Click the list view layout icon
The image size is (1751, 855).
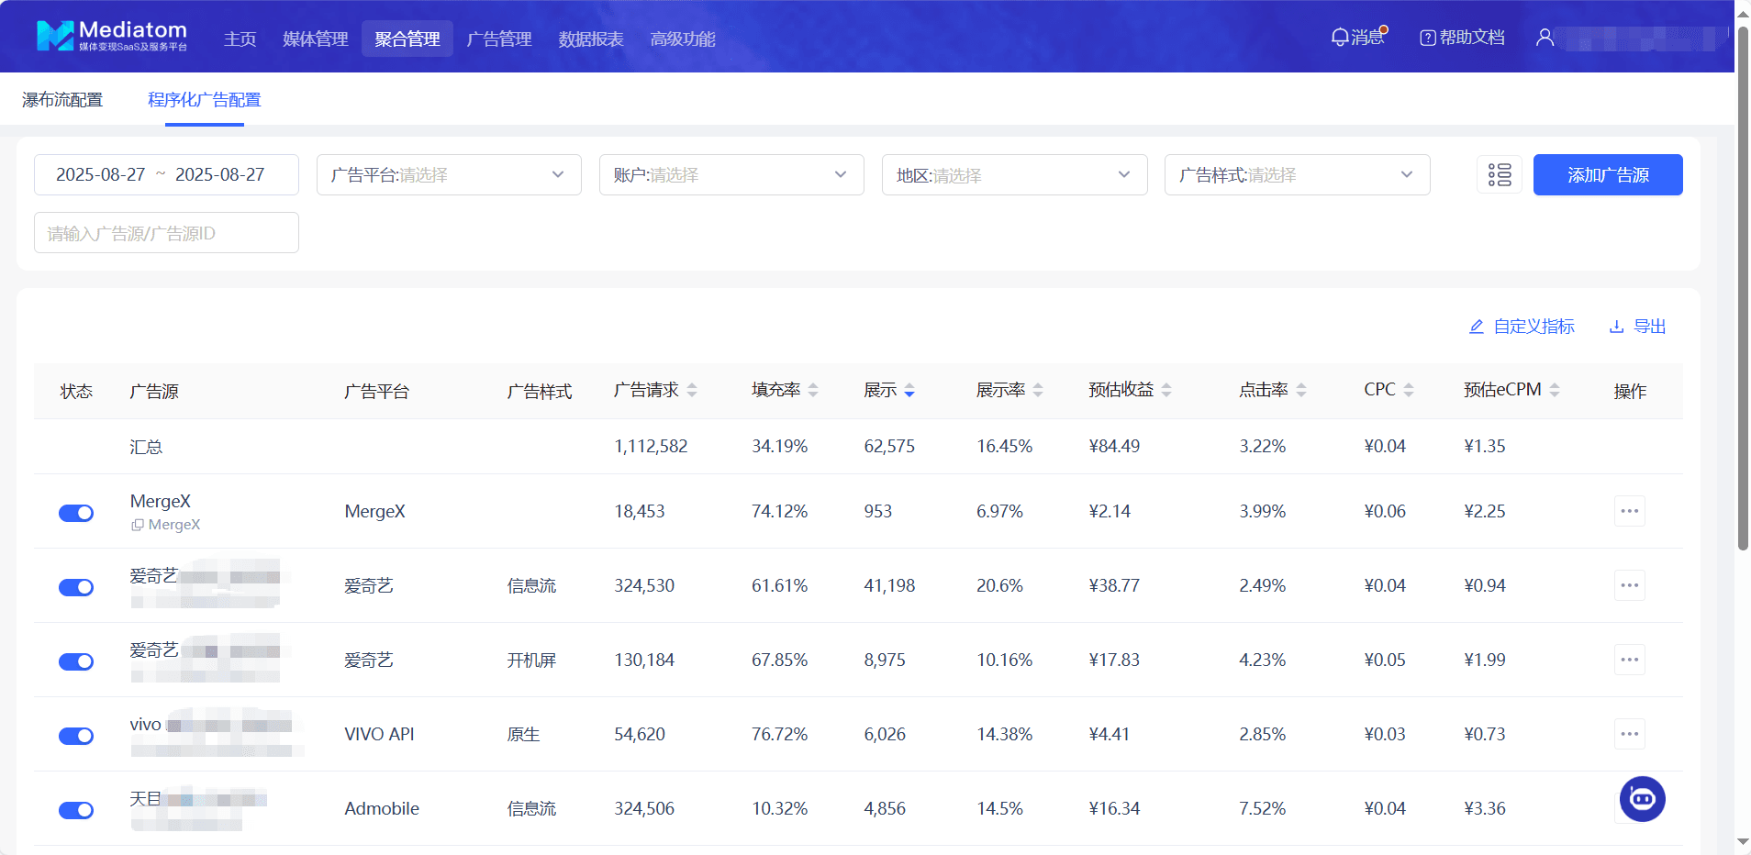(1500, 175)
